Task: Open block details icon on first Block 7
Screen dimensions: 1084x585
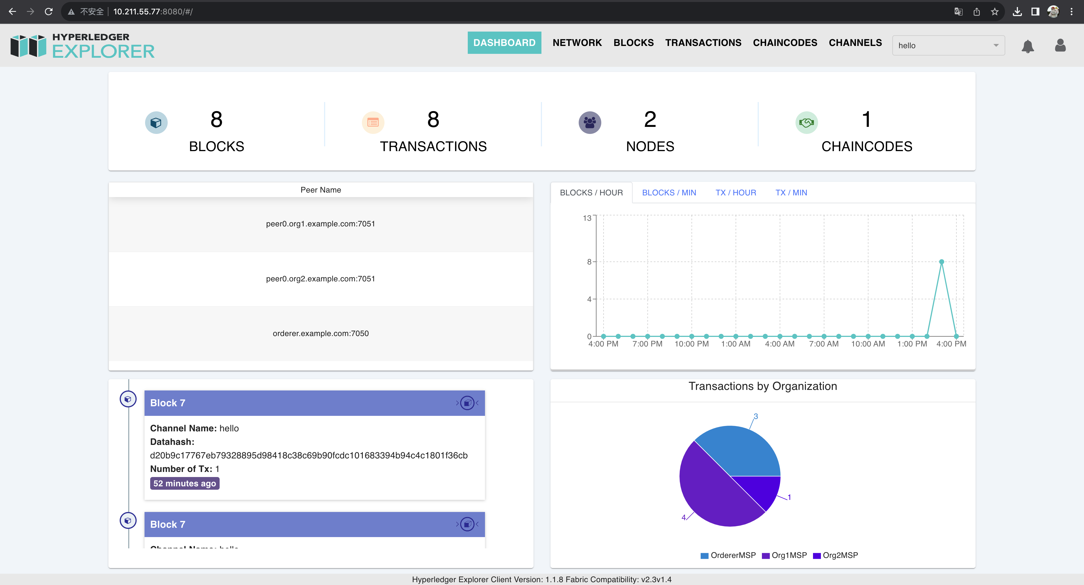Action: (x=467, y=403)
